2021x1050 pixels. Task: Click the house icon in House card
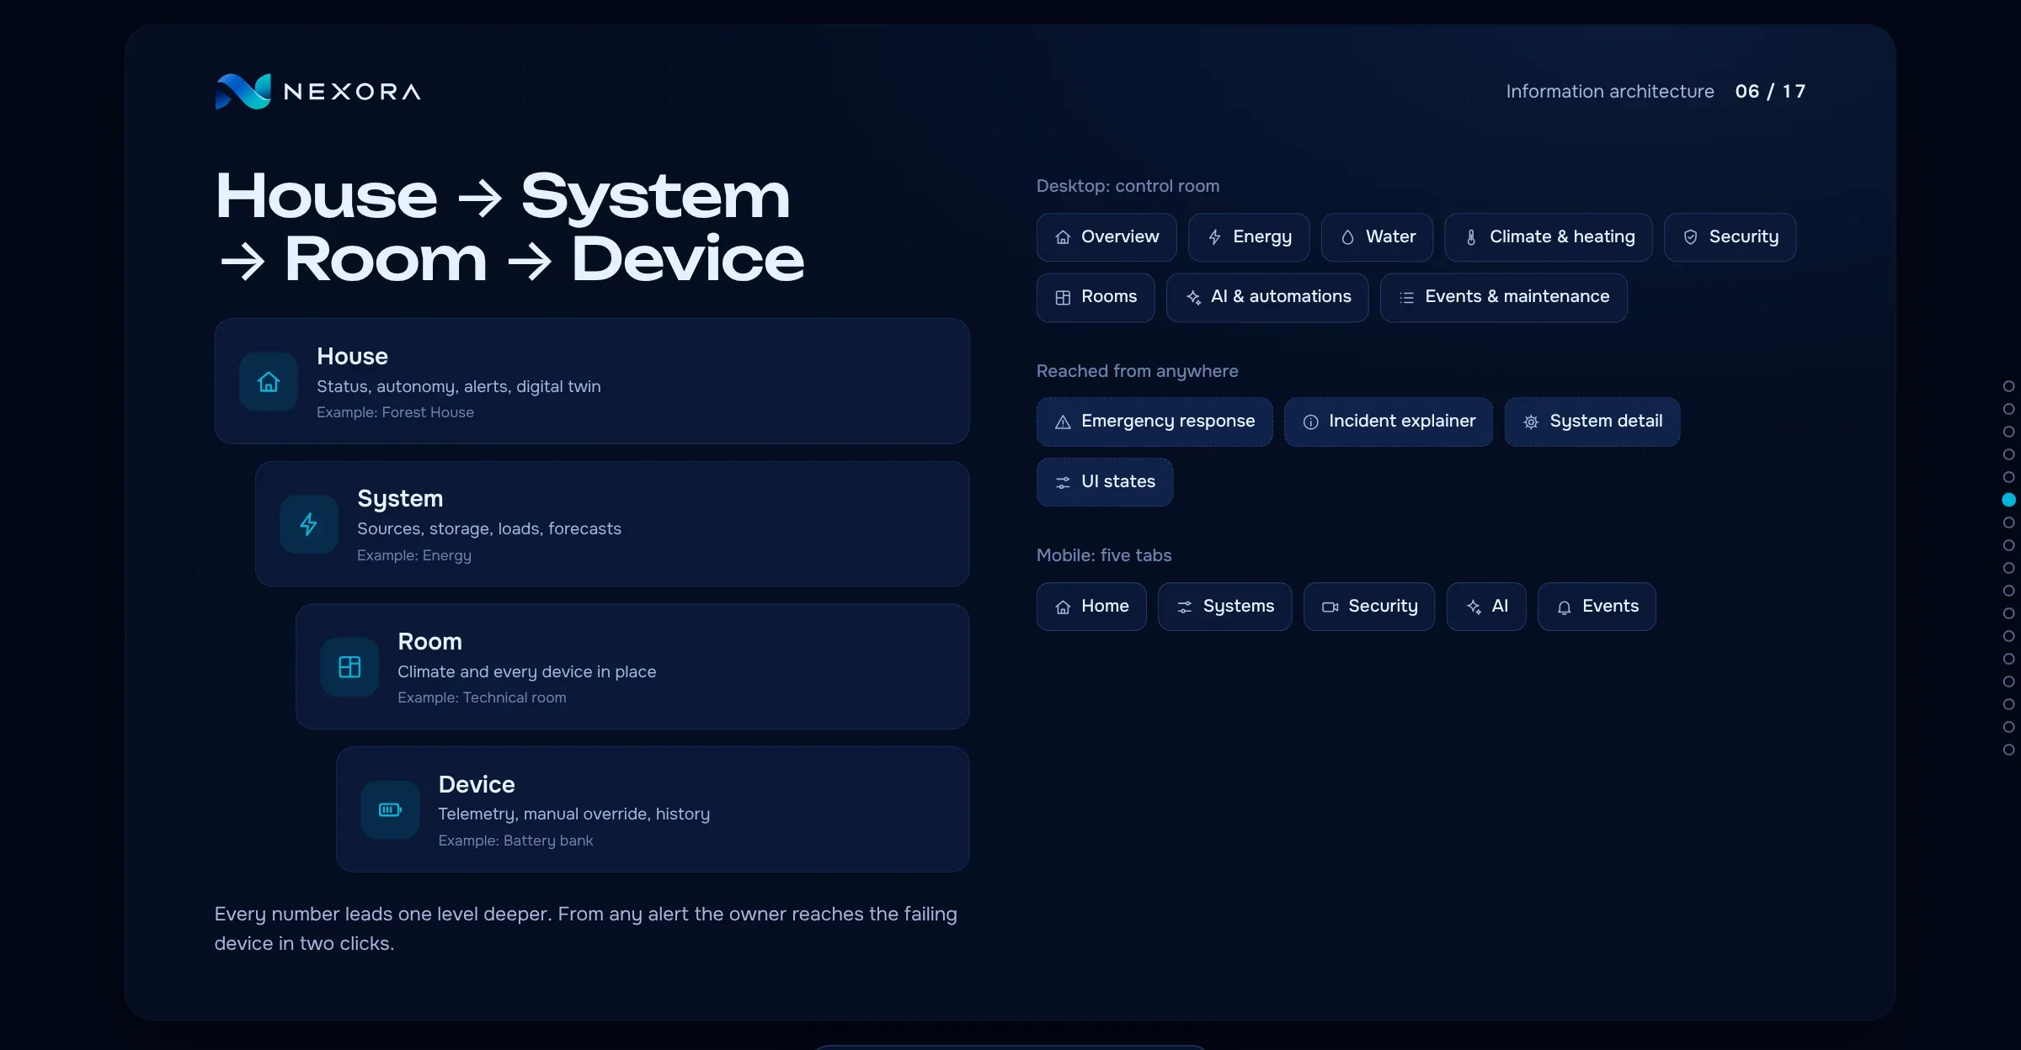coord(269,382)
